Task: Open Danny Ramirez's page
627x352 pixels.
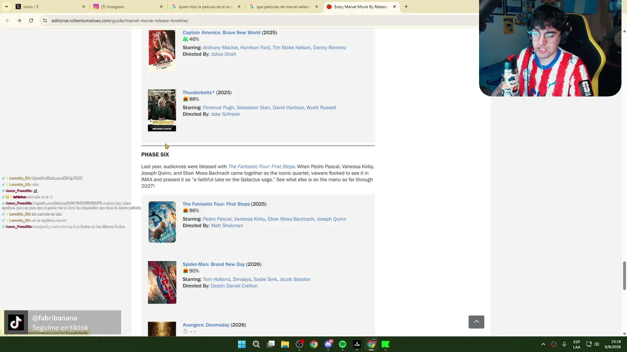Action: point(330,48)
